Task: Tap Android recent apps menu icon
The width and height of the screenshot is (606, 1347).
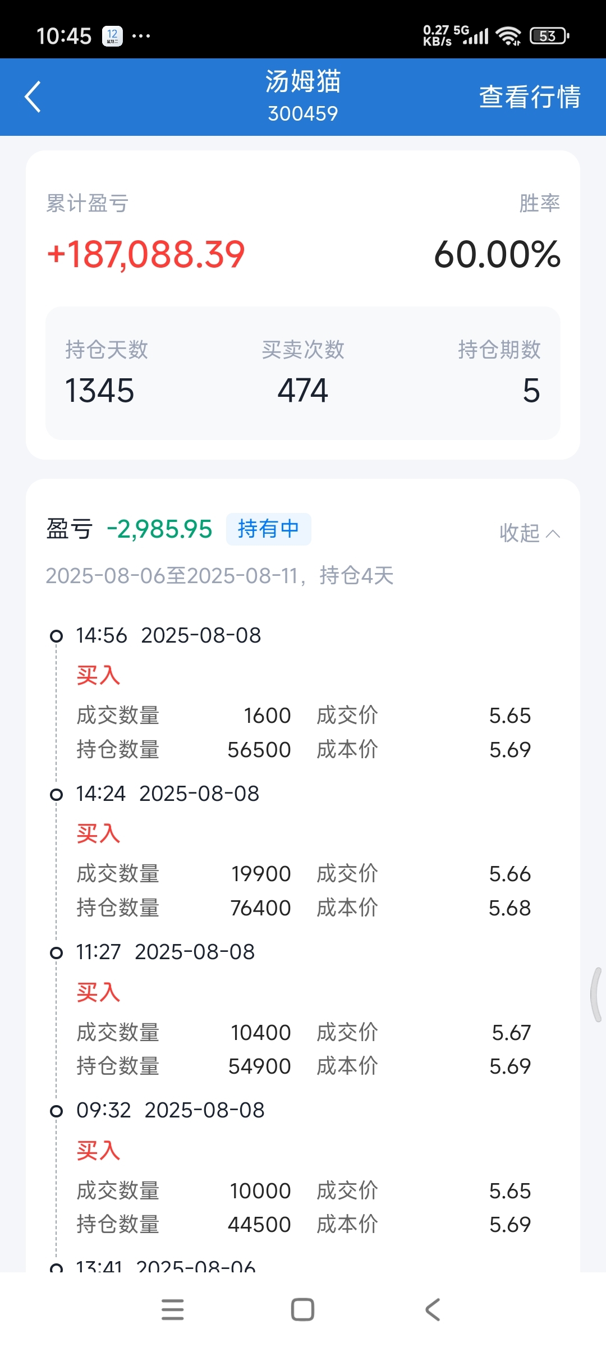Action: [173, 1309]
